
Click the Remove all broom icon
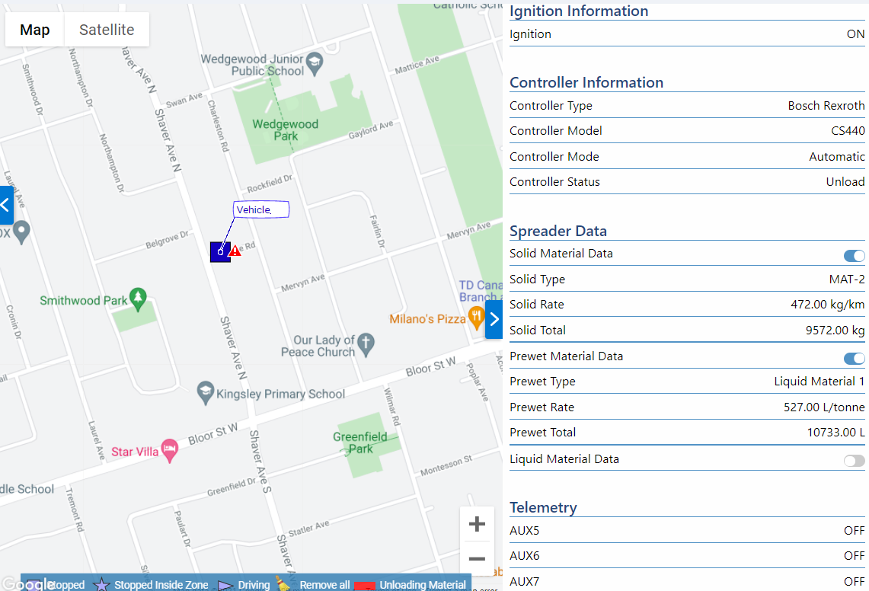coord(283,584)
